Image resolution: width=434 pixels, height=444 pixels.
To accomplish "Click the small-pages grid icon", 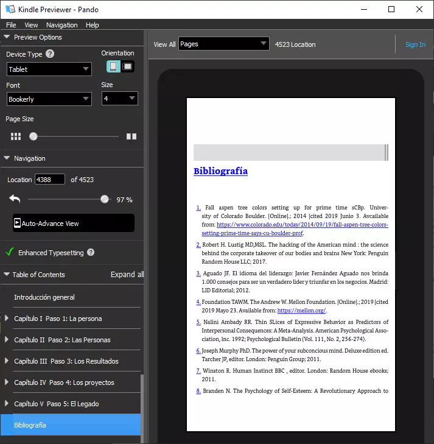I will click(16, 136).
